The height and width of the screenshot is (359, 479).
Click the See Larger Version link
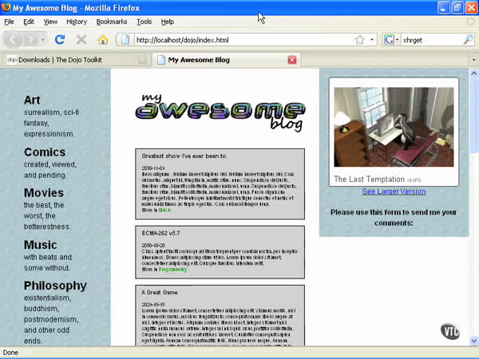[394, 191]
